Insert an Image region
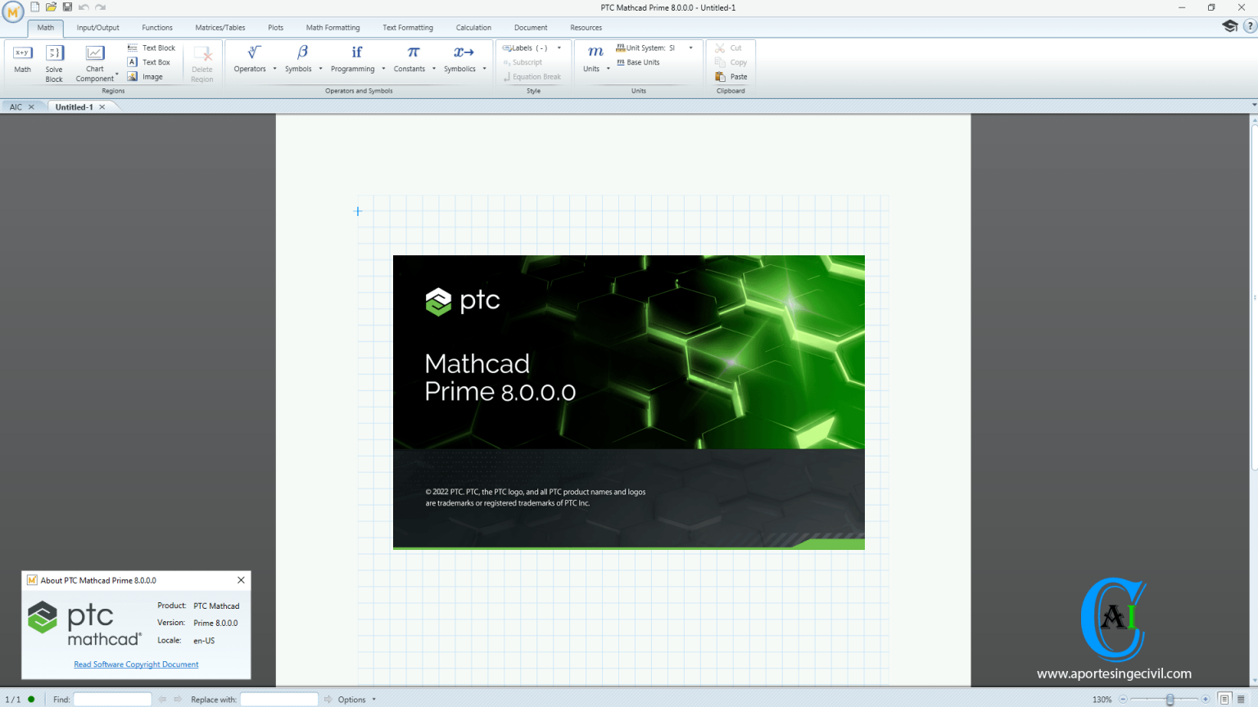1258x707 pixels. pos(152,76)
